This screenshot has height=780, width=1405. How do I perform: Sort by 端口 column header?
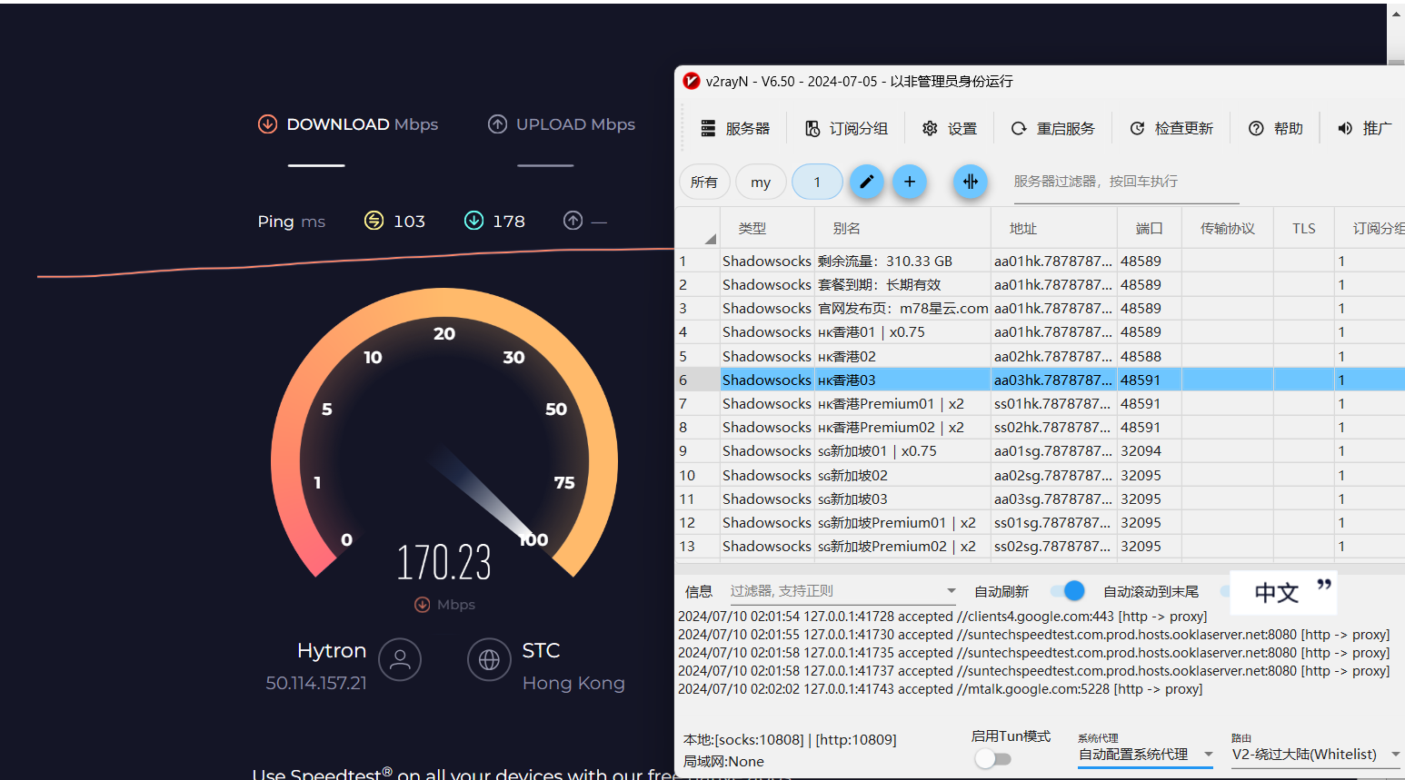point(1149,228)
